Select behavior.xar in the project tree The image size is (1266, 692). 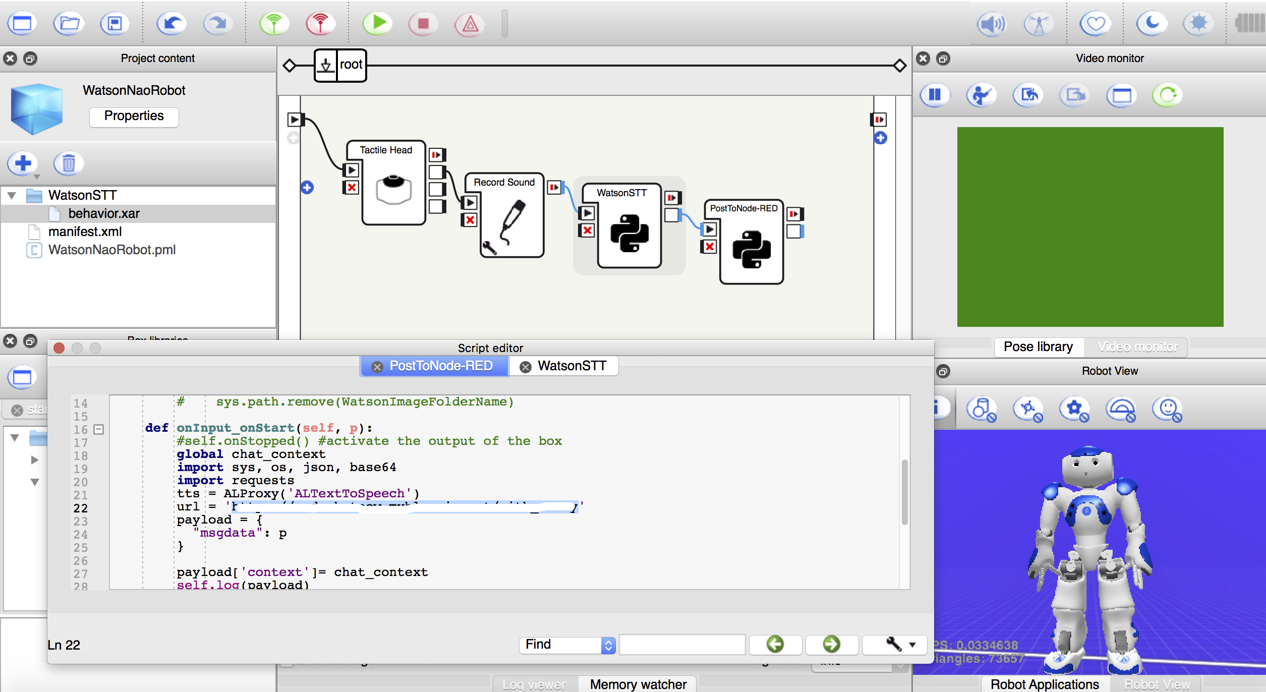click(104, 213)
